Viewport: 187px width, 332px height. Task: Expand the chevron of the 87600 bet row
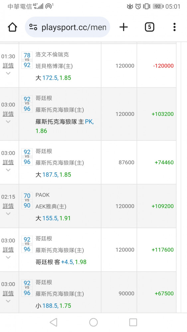tap(8, 170)
